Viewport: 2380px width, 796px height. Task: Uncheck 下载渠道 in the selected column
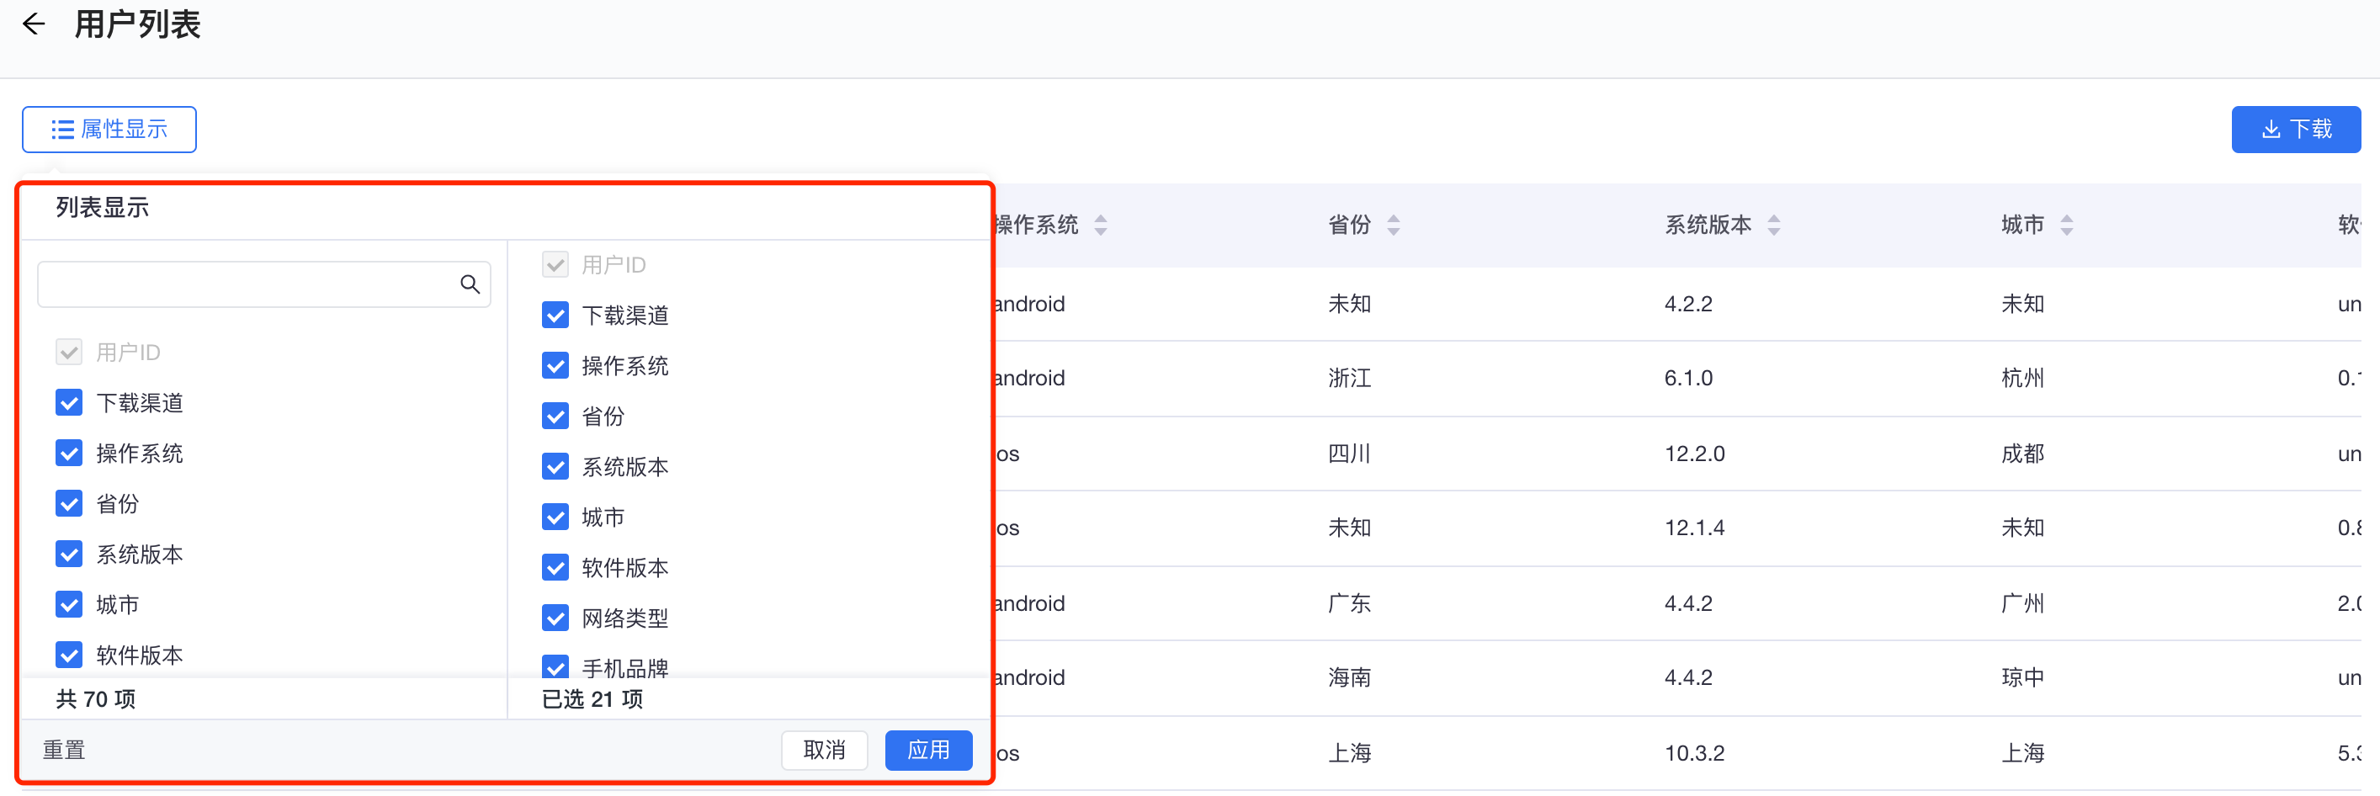(x=555, y=316)
